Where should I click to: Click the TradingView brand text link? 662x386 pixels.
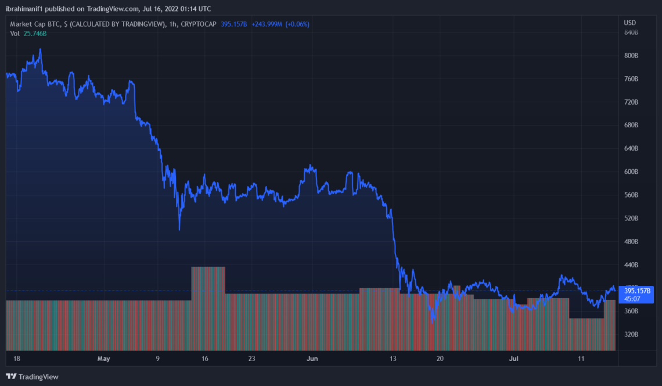pos(38,377)
